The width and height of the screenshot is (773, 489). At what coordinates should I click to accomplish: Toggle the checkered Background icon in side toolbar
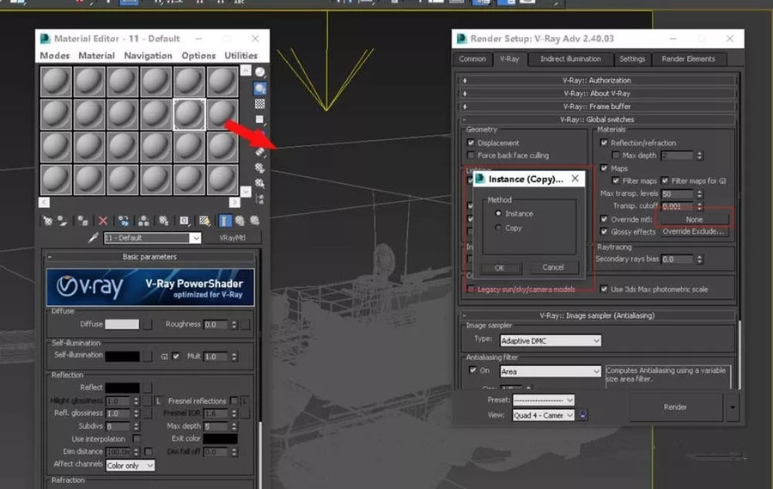259,104
